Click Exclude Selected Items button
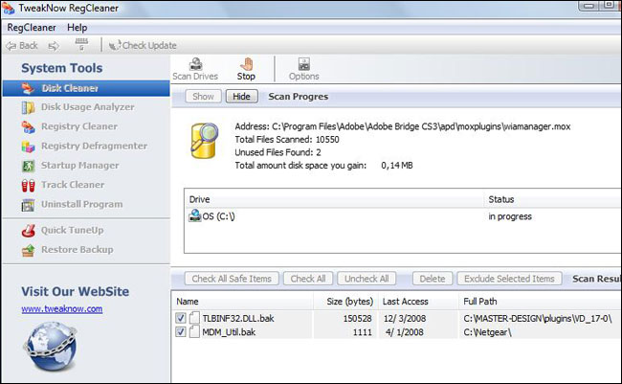 [x=509, y=279]
